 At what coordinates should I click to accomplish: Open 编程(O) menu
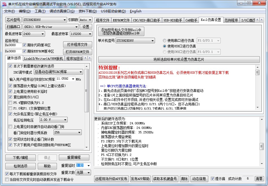(25, 11)
